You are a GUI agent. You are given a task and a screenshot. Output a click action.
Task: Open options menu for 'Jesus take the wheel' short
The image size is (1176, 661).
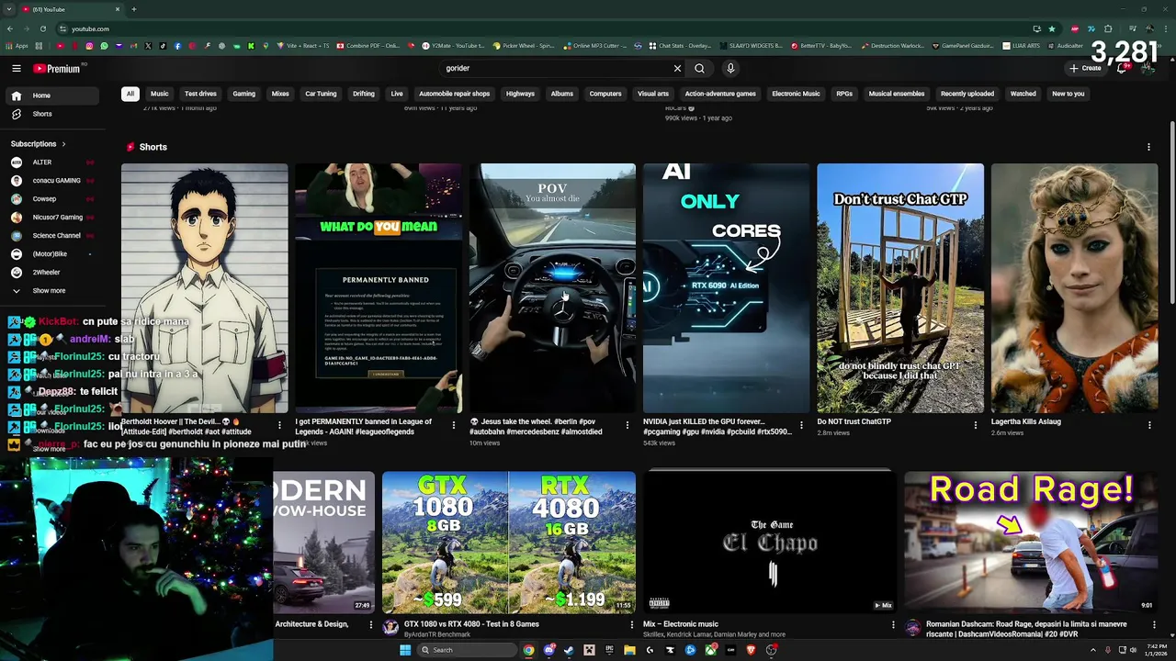tap(628, 425)
